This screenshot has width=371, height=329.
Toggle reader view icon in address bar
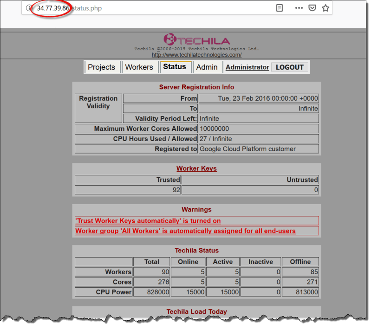coord(280,8)
